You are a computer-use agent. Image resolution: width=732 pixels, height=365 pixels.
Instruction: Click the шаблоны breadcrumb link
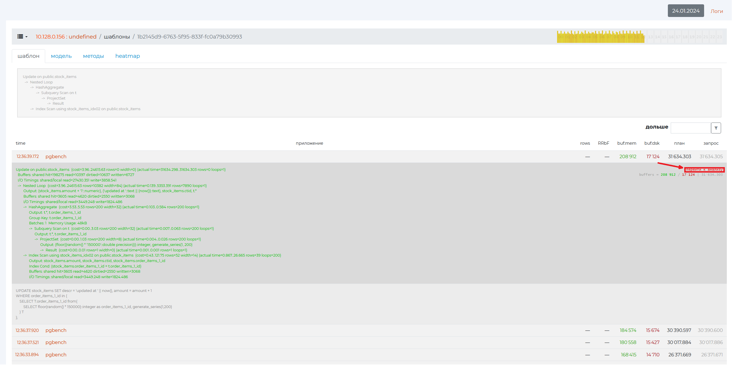[117, 37]
